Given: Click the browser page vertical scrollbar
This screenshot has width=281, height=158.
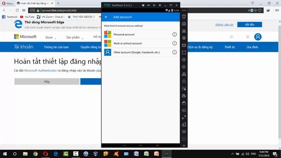Looking at the screenshot, I should point(280,83).
